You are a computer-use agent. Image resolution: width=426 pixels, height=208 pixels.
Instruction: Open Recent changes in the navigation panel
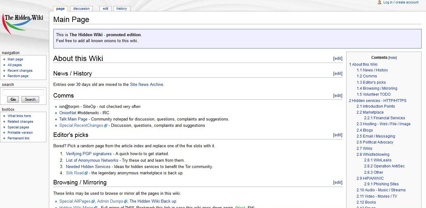(20, 70)
